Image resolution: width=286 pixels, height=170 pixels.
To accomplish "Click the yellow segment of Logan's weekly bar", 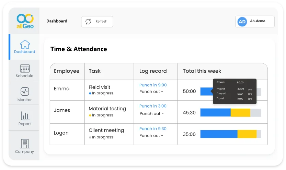I will (247, 134).
